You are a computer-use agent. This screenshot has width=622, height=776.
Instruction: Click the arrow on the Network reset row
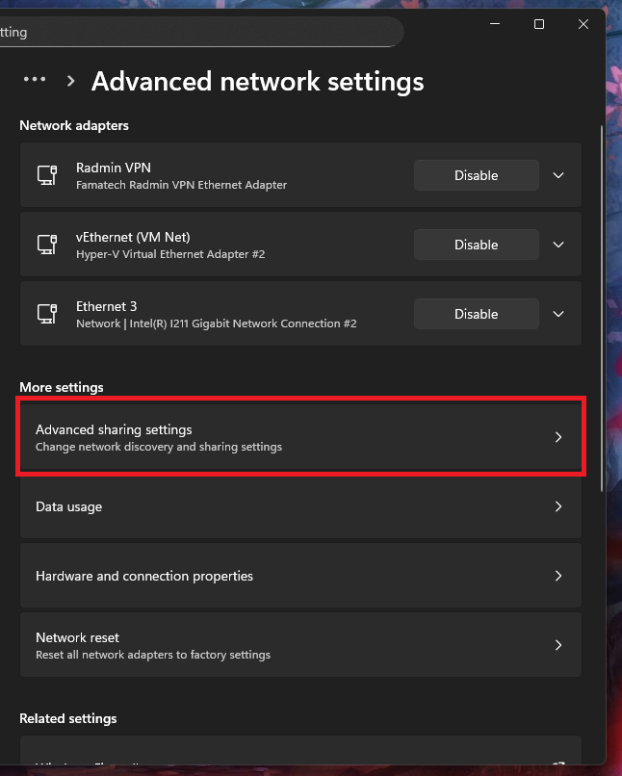(x=557, y=645)
